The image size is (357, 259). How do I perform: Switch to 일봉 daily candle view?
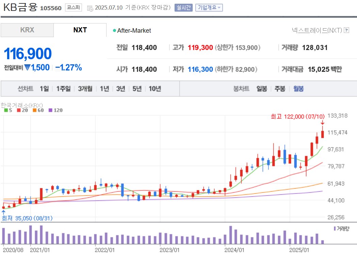pyautogui.click(x=261, y=88)
